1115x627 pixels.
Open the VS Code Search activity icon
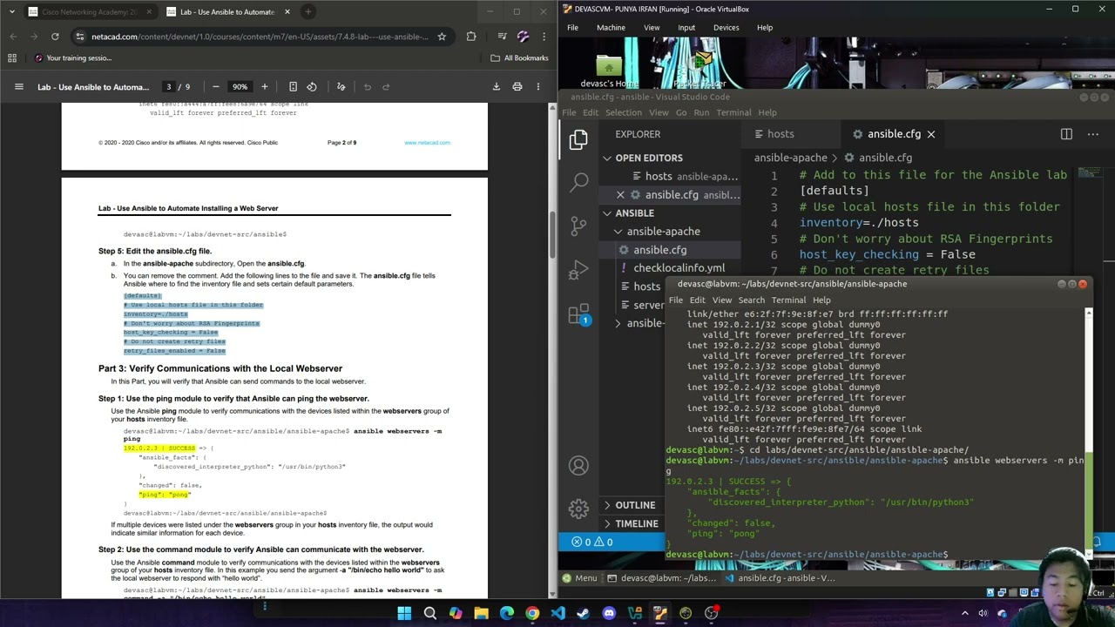(x=578, y=181)
